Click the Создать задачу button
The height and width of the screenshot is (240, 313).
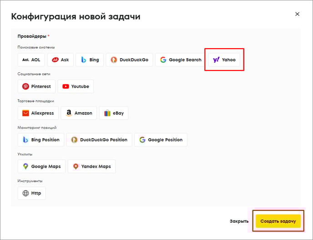[278, 221]
